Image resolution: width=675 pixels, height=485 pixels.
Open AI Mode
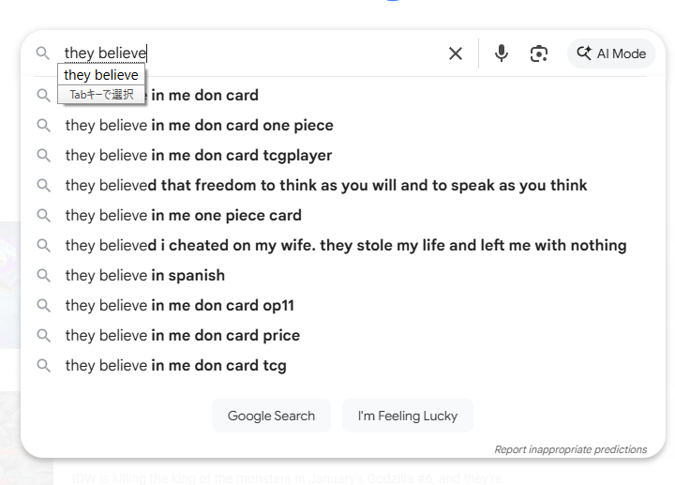coord(612,53)
